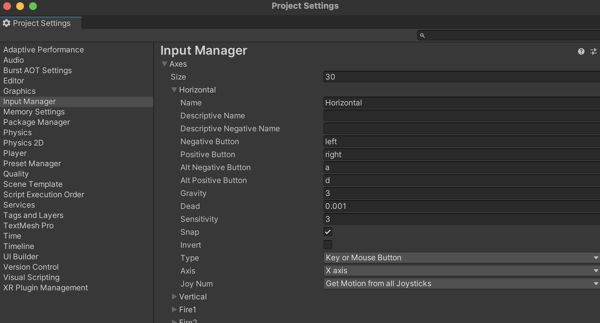Open TextMesh Pro settings
The height and width of the screenshot is (323, 600).
point(28,226)
